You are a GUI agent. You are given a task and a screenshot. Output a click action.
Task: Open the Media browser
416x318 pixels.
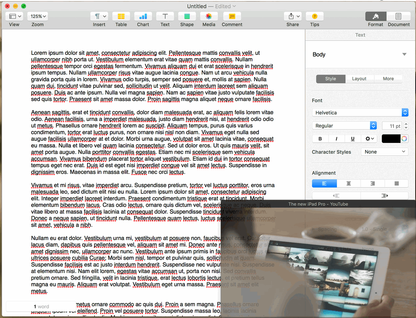point(209,16)
